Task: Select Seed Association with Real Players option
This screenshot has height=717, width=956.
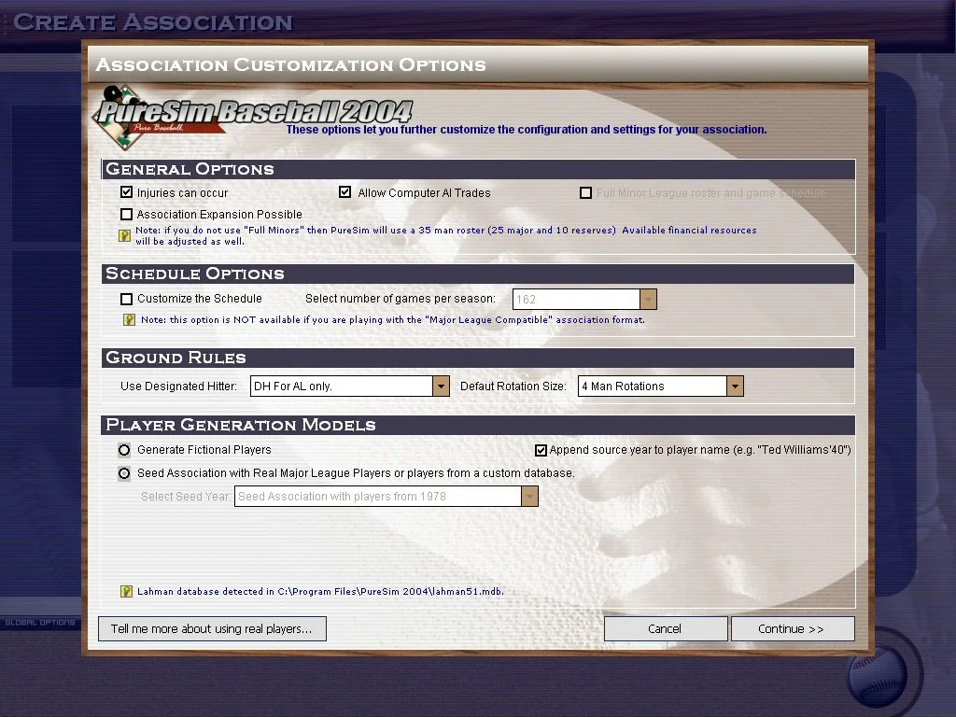Action: [124, 473]
